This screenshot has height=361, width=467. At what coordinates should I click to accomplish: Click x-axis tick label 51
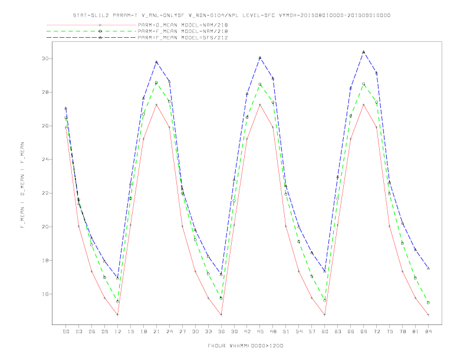[286, 332]
